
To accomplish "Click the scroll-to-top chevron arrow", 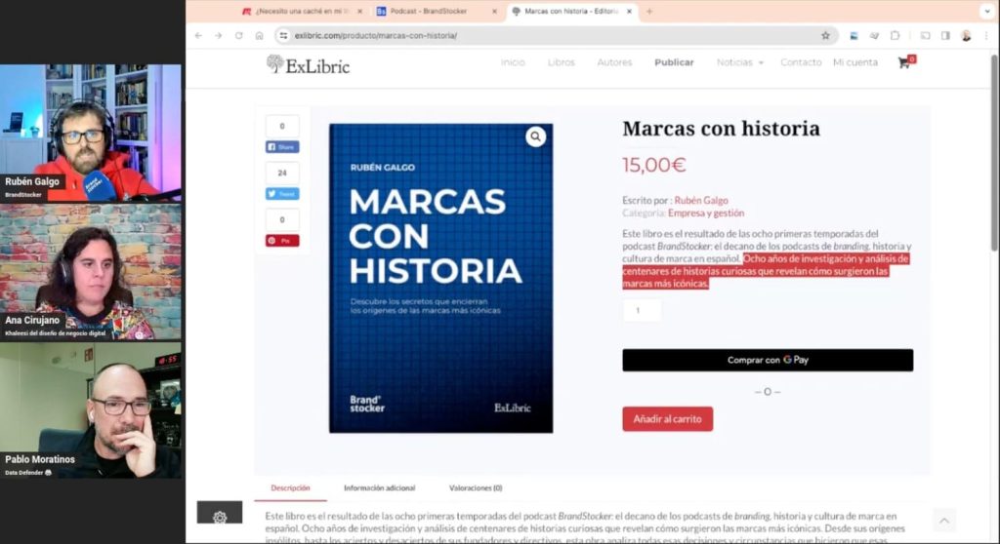I will [x=944, y=521].
